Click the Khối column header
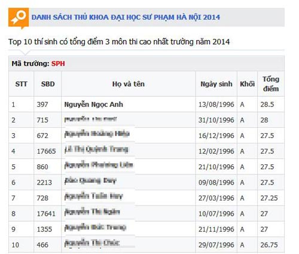Viewport: 299px width, 254px height. tap(247, 84)
